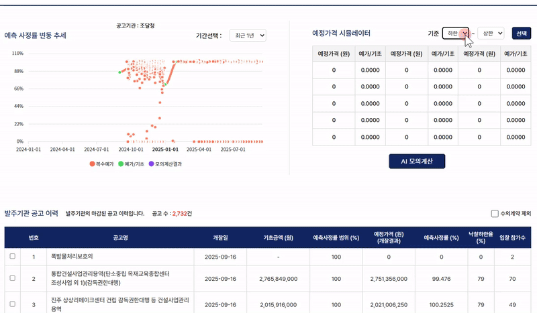Click the 개찰일 column header

point(220,238)
